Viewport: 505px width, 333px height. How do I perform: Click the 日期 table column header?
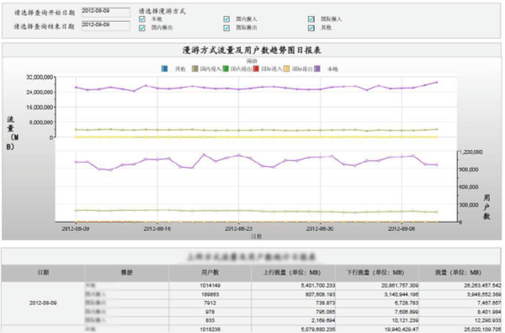[43, 273]
